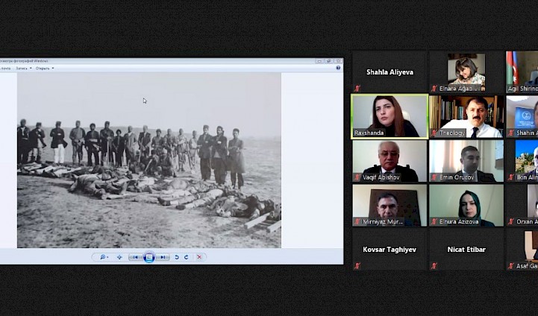The height and width of the screenshot is (316, 538).
Task: Delete the photo with the red X icon
Action: pos(199,257)
